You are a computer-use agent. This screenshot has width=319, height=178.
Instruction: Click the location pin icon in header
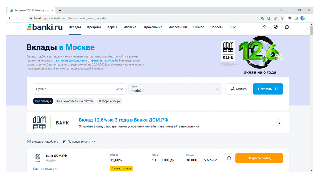pos(276,27)
